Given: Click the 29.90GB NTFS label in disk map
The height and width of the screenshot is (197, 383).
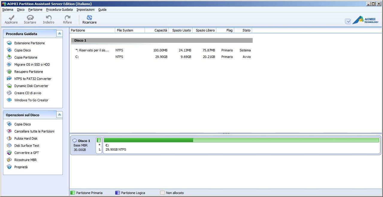Looking at the screenshot, I should 116,149.
